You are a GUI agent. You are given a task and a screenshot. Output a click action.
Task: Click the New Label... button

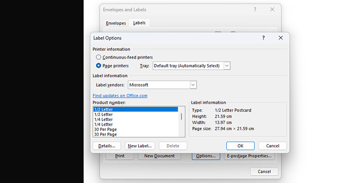[140, 146]
